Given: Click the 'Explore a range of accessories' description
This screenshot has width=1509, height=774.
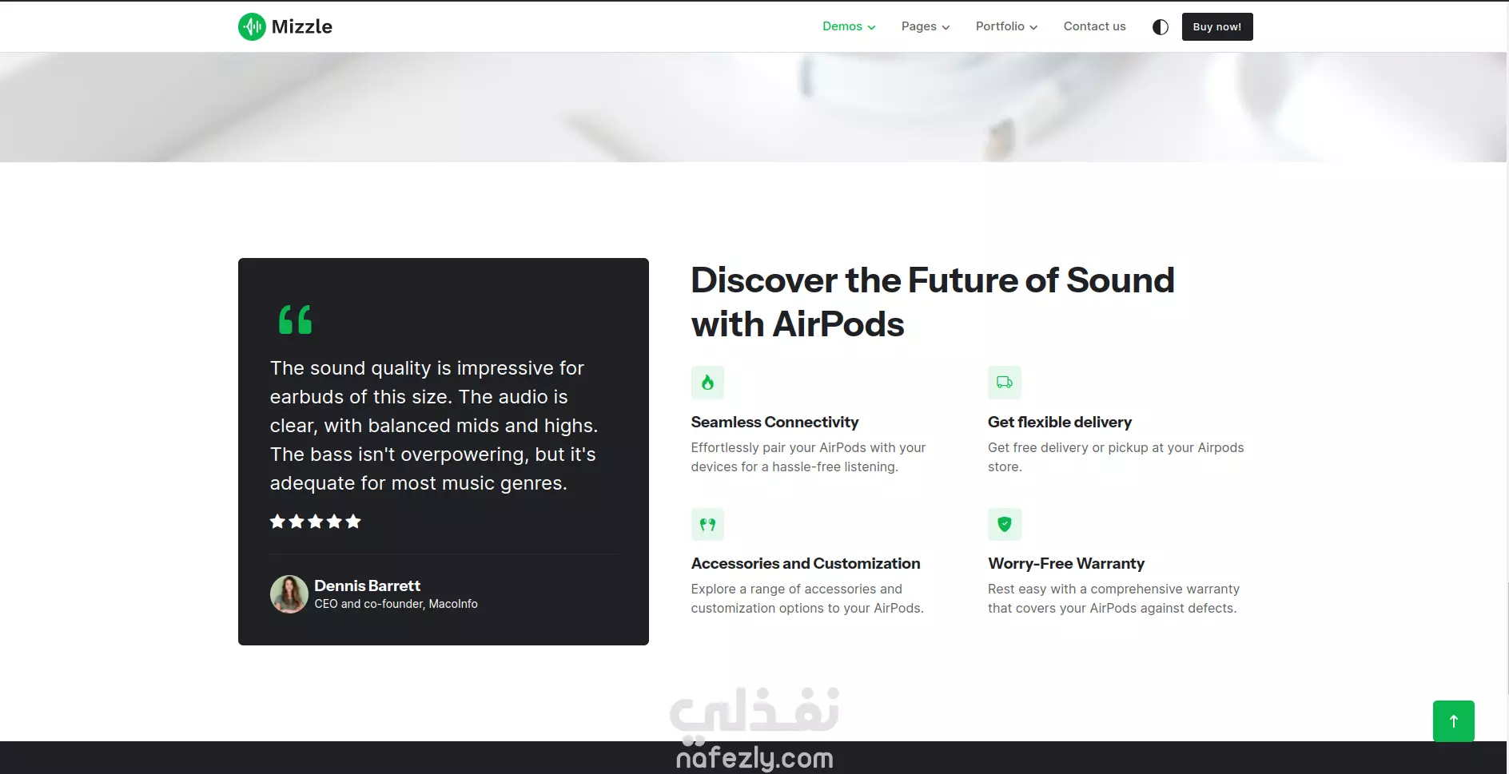Looking at the screenshot, I should (807, 598).
